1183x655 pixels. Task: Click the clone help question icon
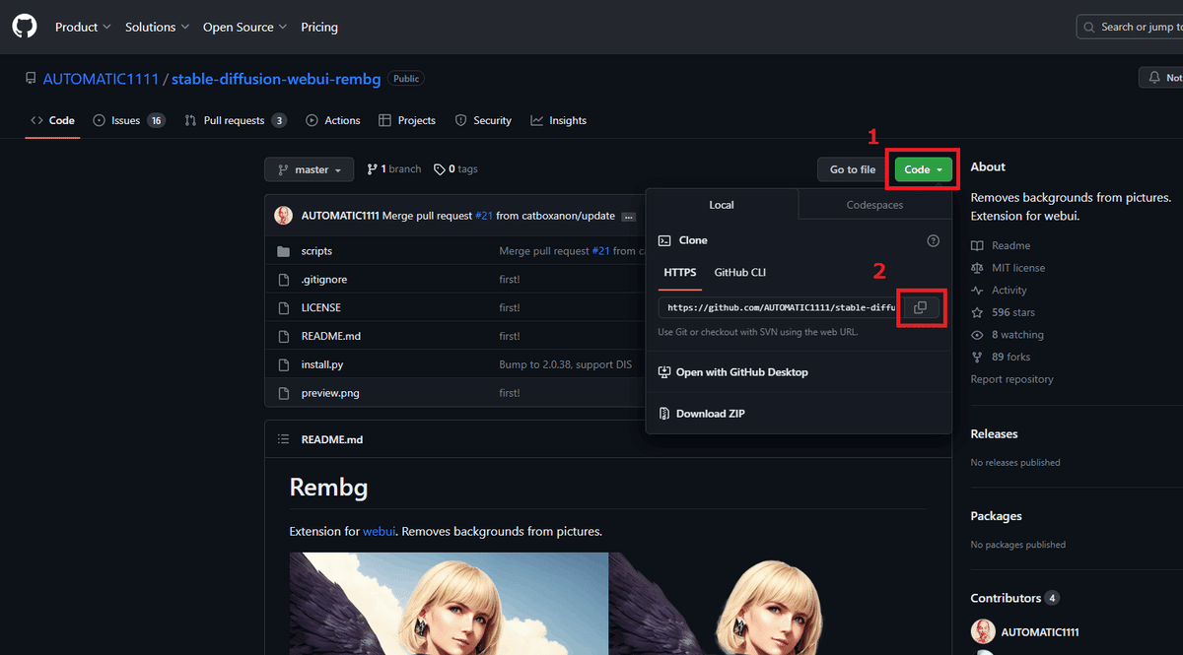pos(934,240)
